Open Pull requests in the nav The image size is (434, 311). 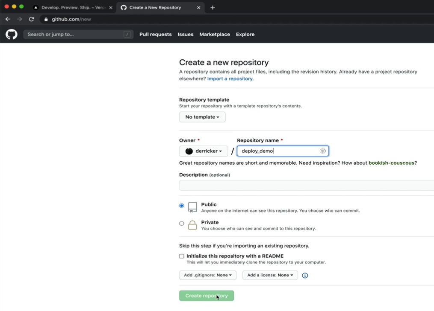(x=156, y=34)
